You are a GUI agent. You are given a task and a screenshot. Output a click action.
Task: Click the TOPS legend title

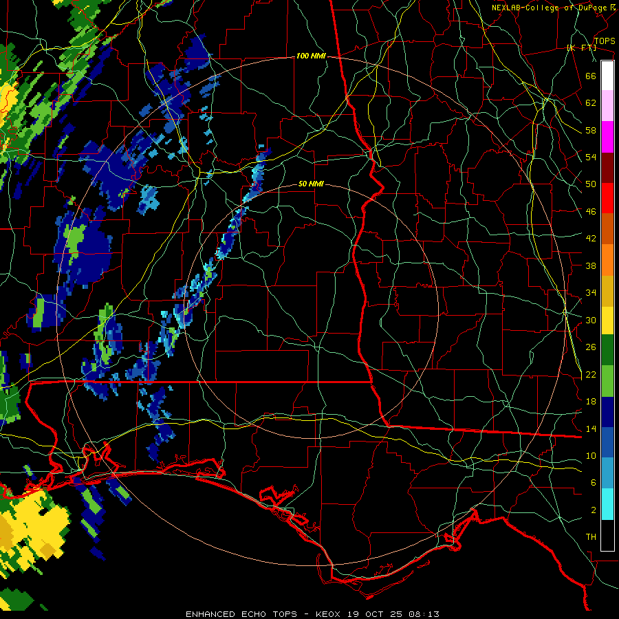point(605,41)
